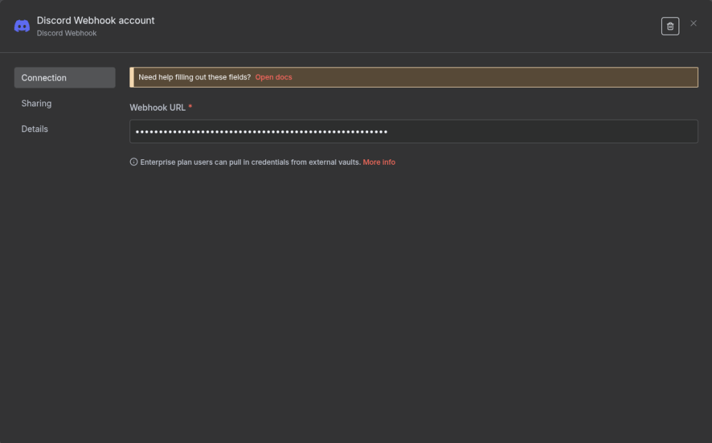The height and width of the screenshot is (443, 712).
Task: Delete this credential with the trash icon
Action: 670,26
